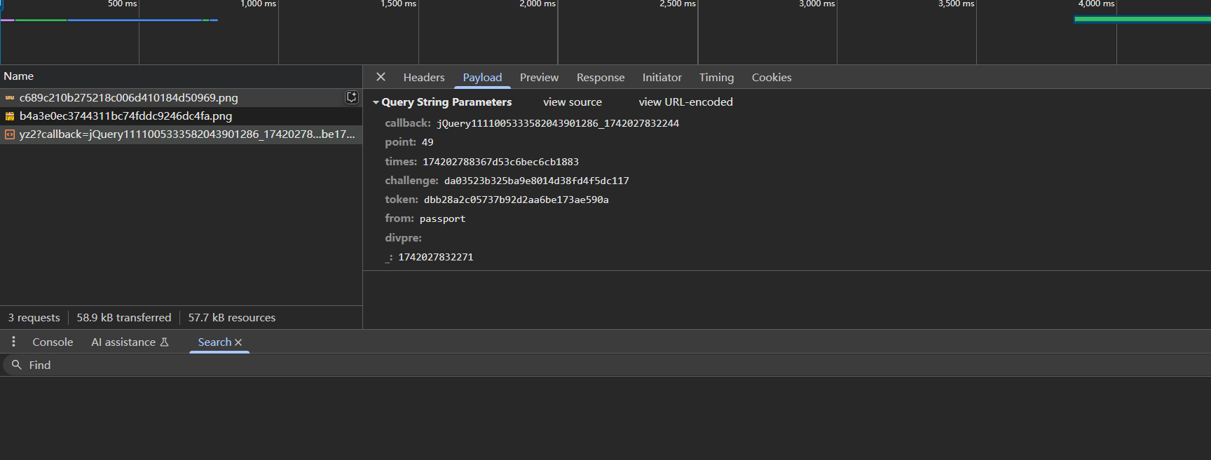Click the green bar in timeline overview
Viewport: 1211px width, 460px height.
[1142, 20]
